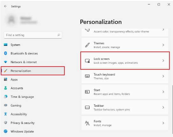Viewport: 173px width, 137px height.
Task: Open Start settings chevron arrow
Action: click(163, 92)
